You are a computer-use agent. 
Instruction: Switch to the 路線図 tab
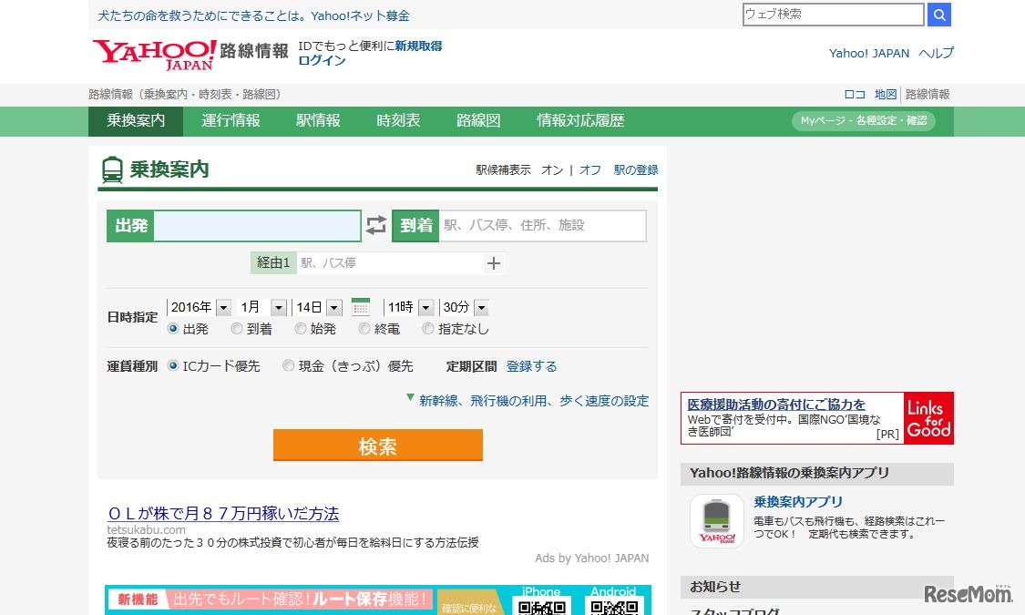(478, 120)
